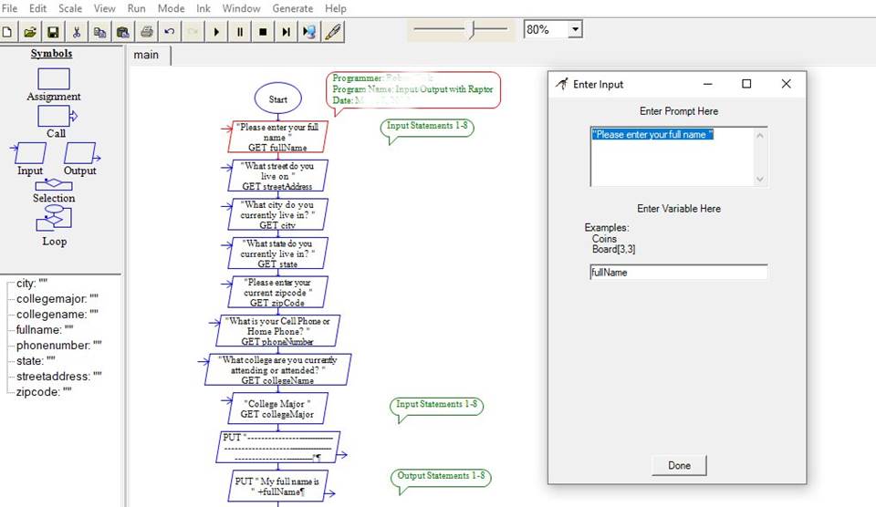876x507 pixels.
Task: Open the View menu
Action: (x=104, y=8)
